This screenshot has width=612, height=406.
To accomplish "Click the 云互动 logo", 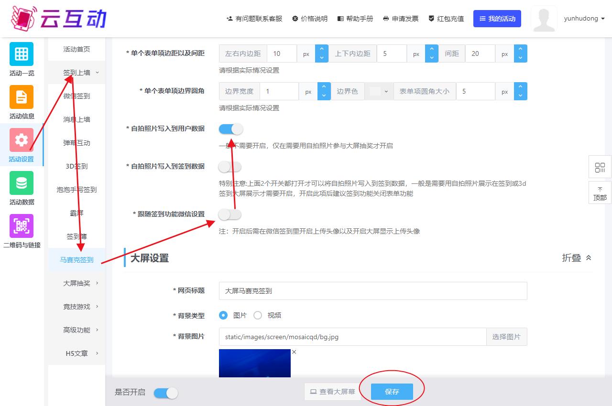I will [58, 18].
